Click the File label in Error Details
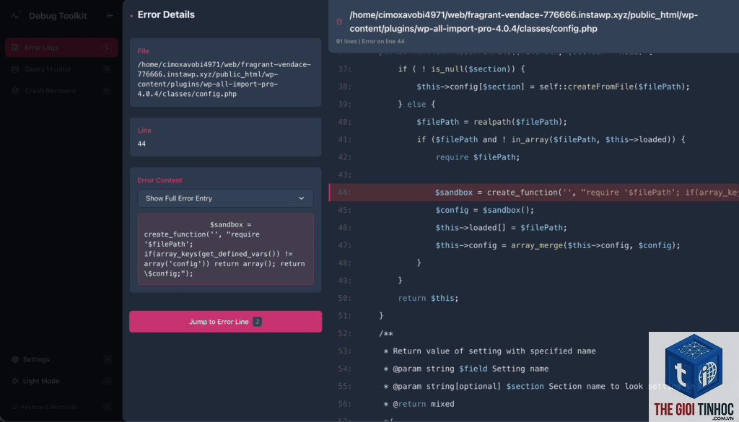739x422 pixels. (x=144, y=51)
